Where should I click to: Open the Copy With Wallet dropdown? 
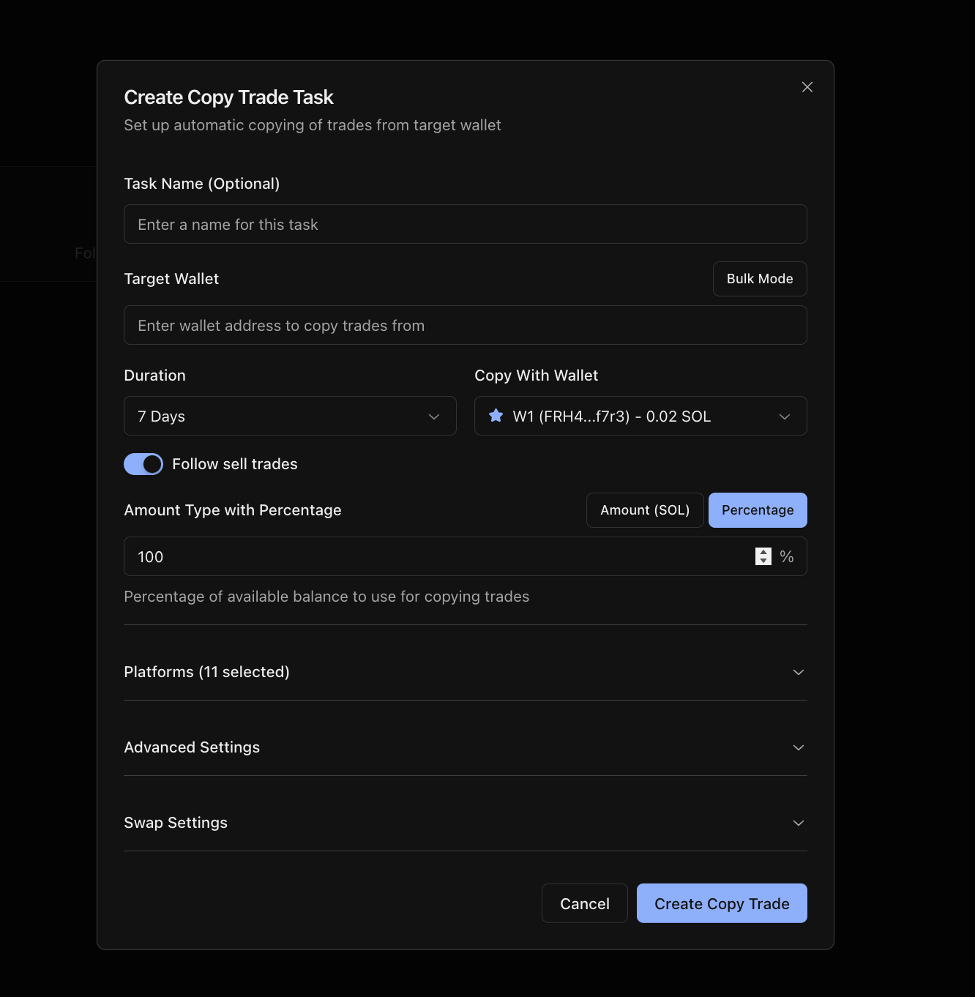[x=640, y=416]
